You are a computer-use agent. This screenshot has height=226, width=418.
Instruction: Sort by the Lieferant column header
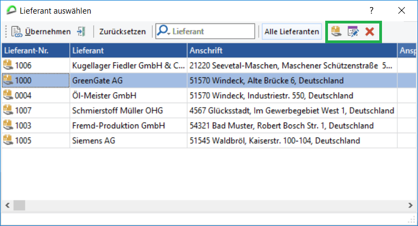128,50
